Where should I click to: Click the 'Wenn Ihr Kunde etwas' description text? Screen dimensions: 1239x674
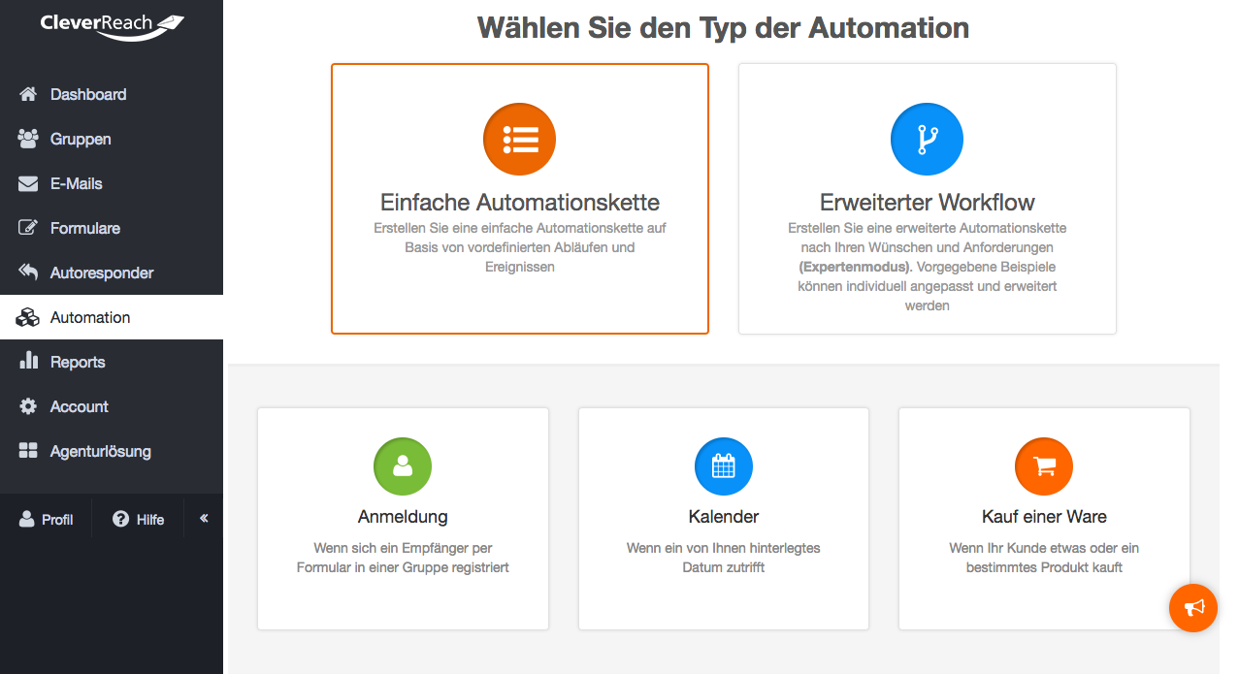coord(1044,558)
